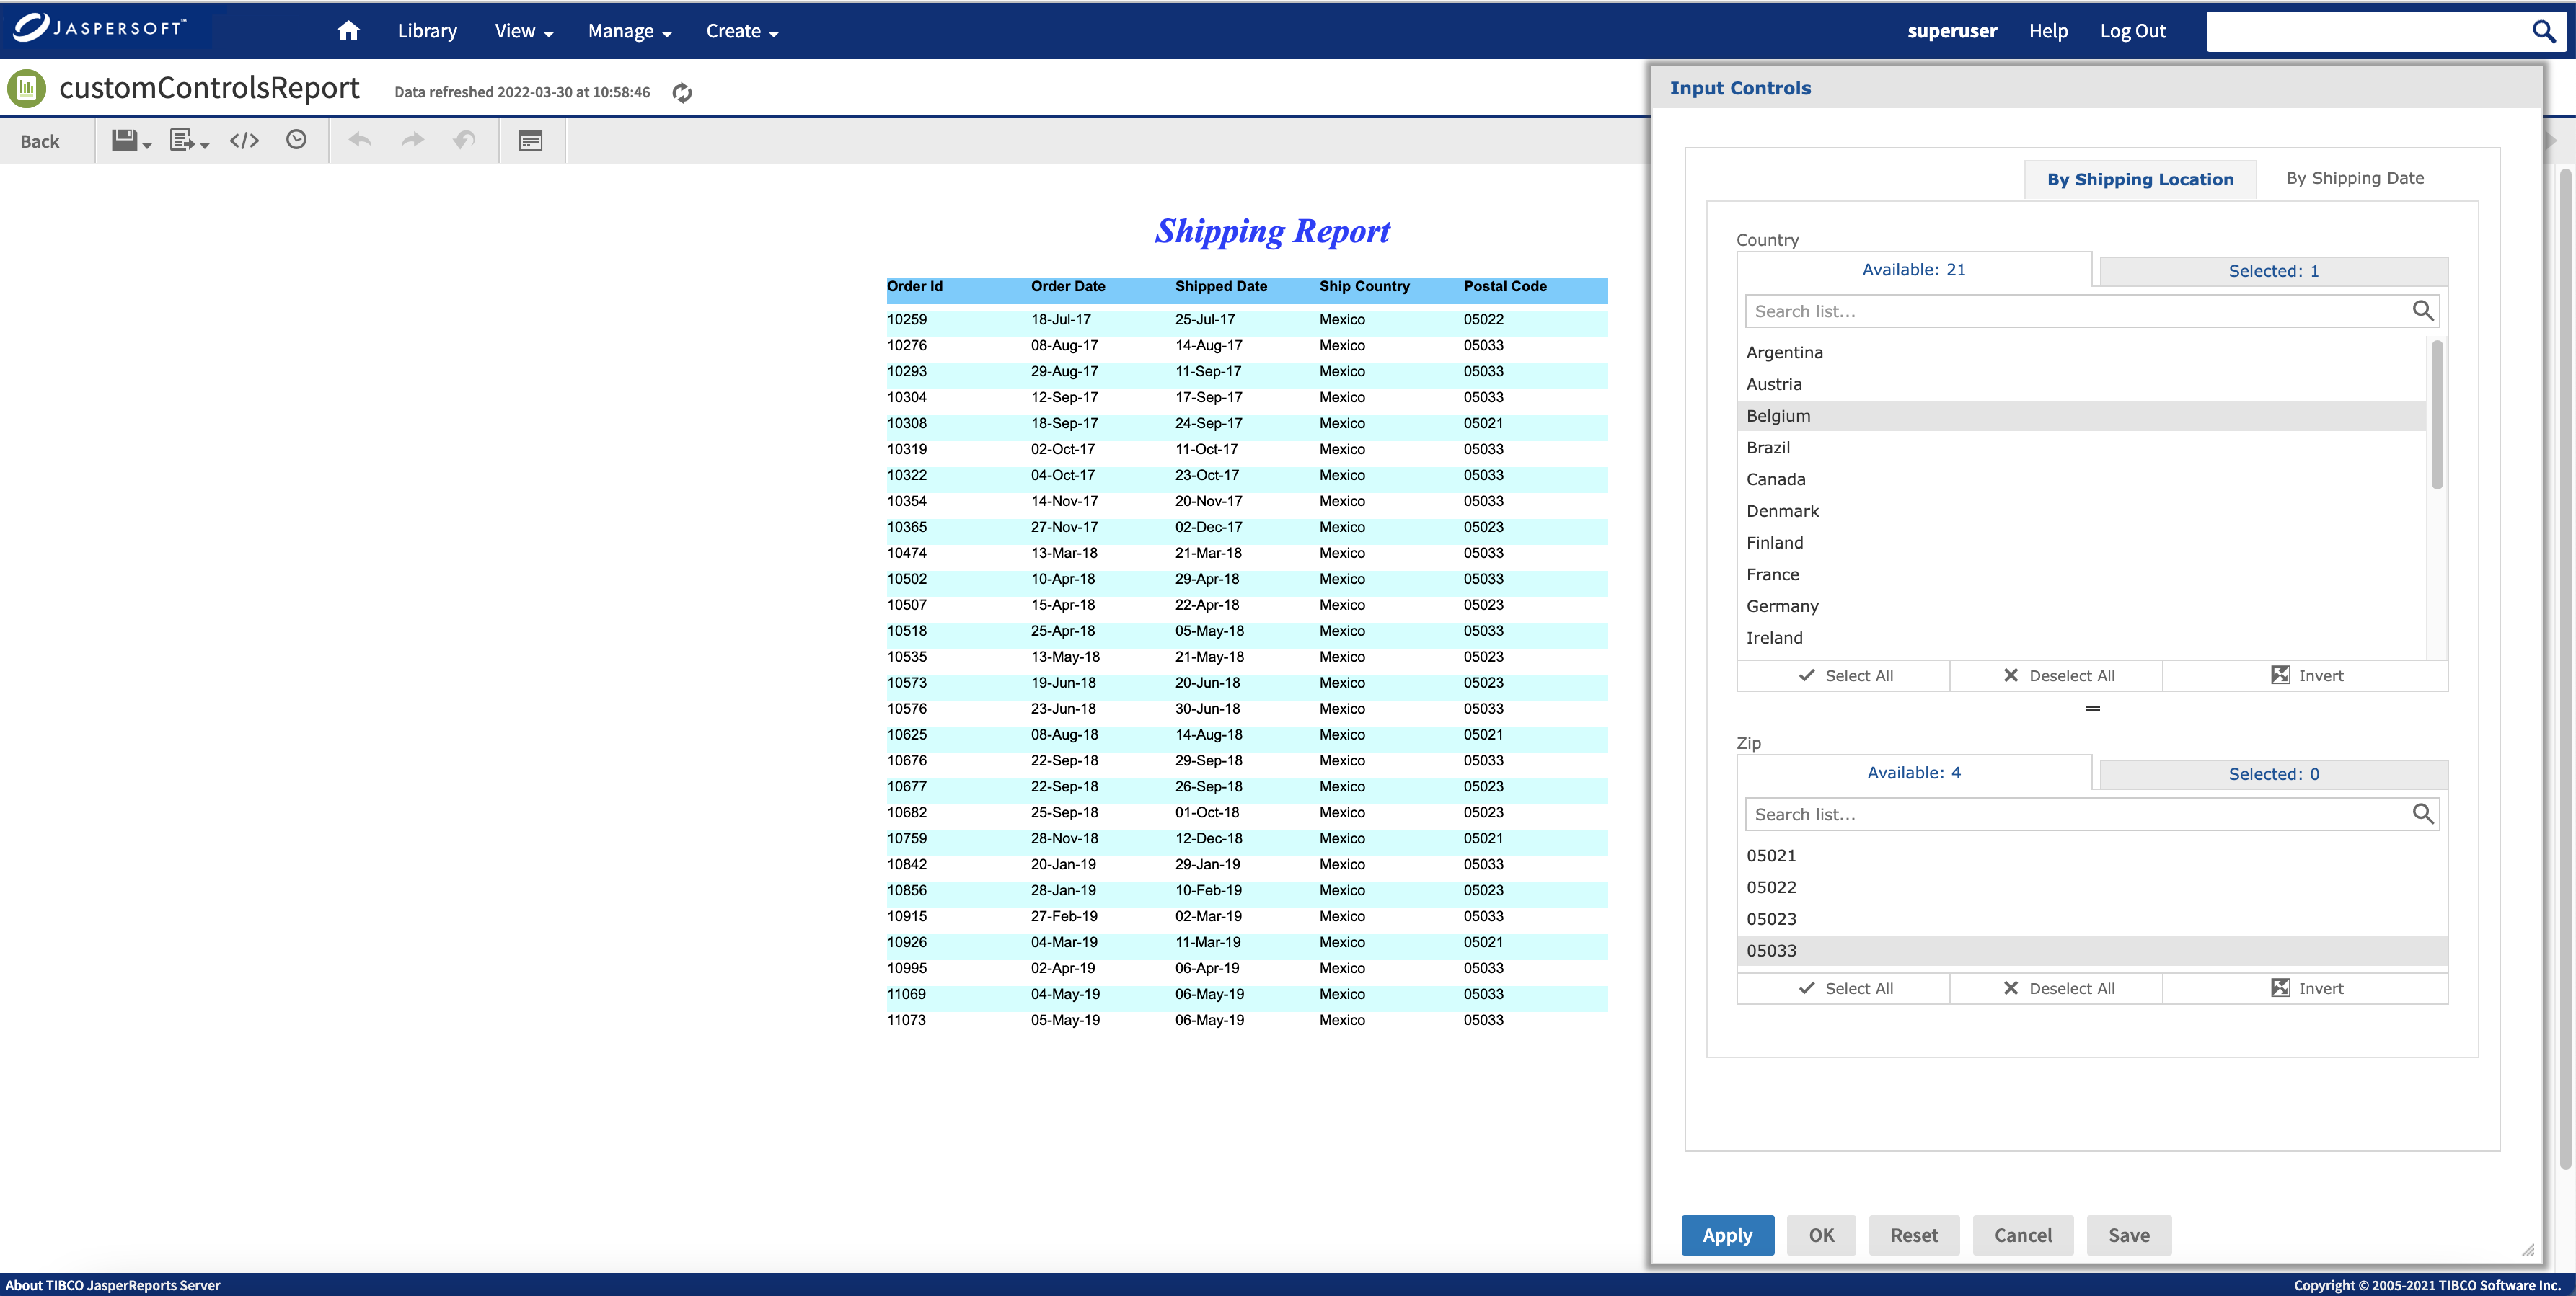This screenshot has height=1296, width=2576.
Task: Select Canada in the Country list
Action: point(2082,479)
